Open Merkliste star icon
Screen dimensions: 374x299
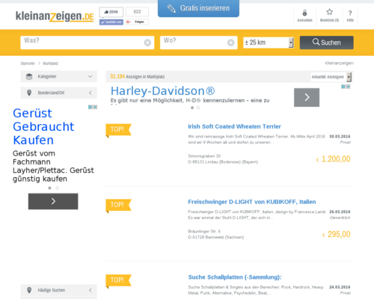[x=329, y=16]
